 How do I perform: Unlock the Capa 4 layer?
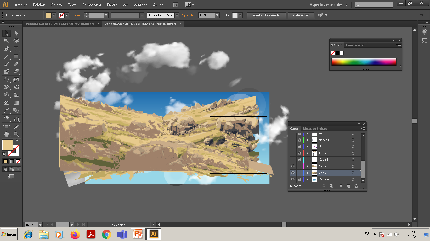300,179
